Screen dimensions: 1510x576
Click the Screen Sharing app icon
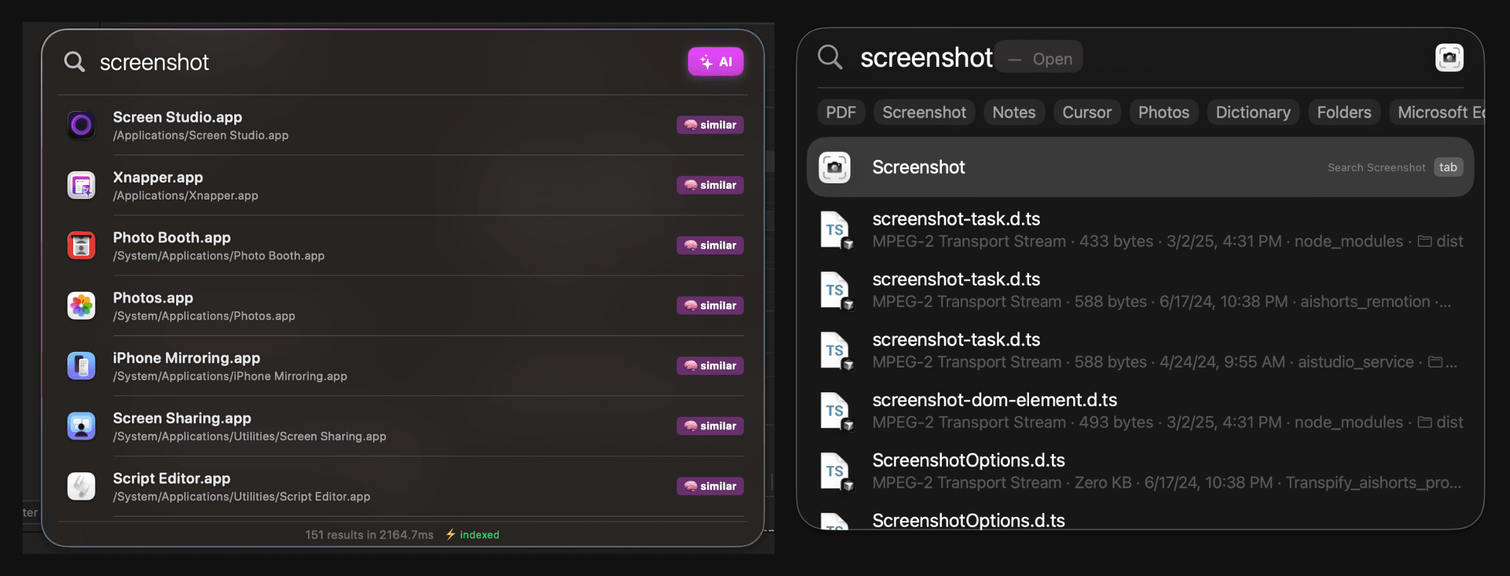pos(81,426)
